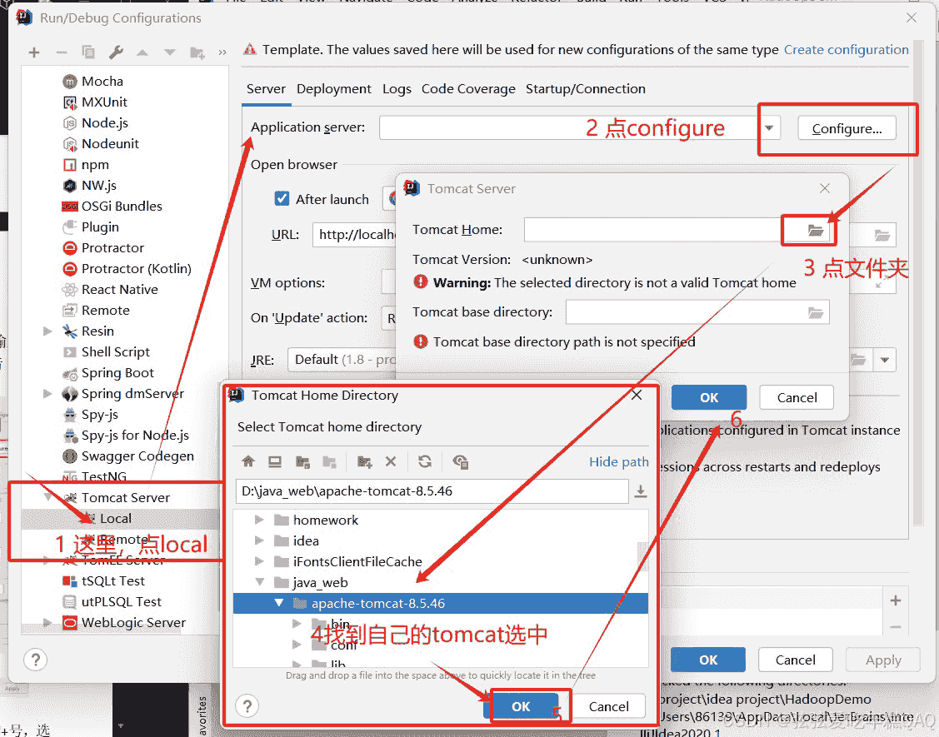Switch to Server tab

[266, 89]
